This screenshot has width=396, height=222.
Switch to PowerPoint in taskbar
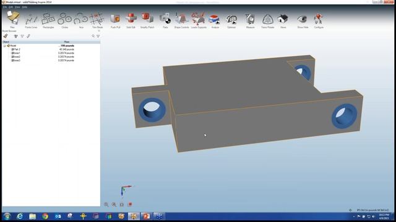pos(146,216)
